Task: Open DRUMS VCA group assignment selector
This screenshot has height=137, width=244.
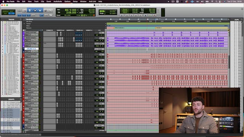Action: (100, 49)
